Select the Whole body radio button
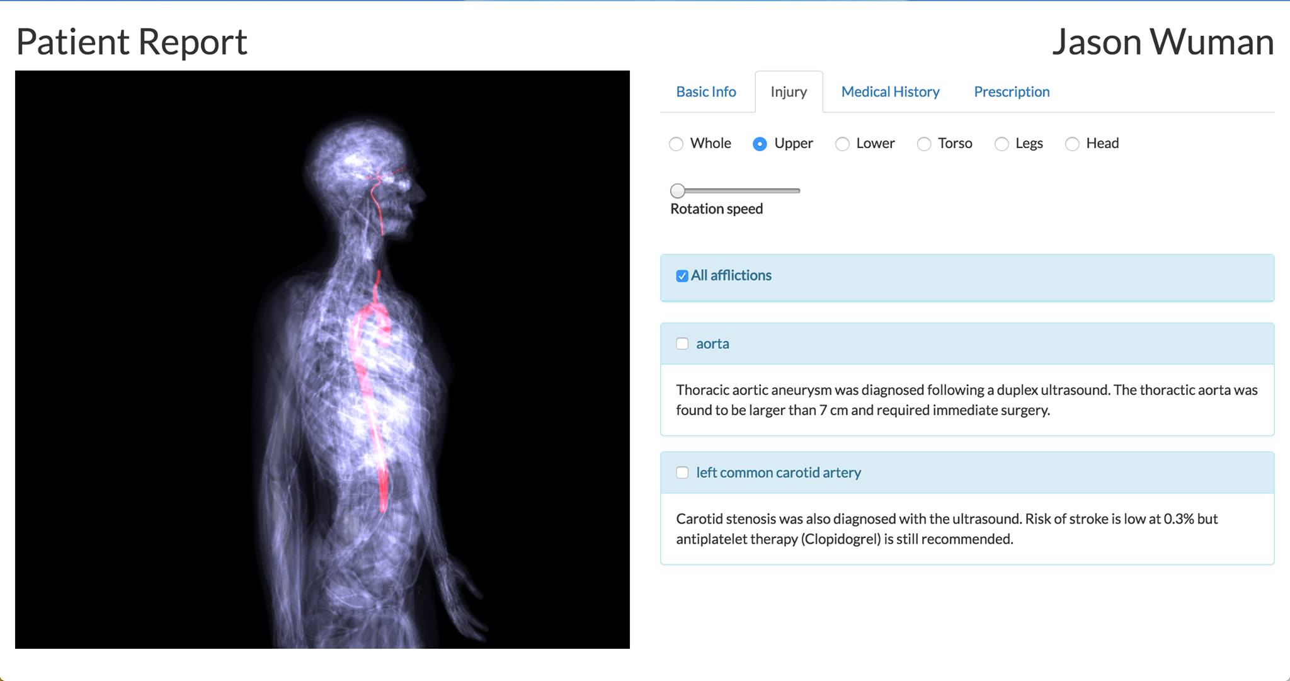 tap(676, 144)
